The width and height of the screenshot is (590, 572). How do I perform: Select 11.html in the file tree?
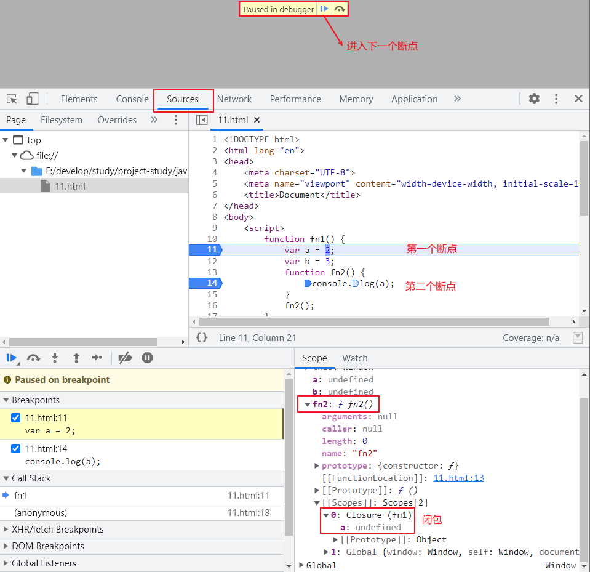click(x=70, y=187)
